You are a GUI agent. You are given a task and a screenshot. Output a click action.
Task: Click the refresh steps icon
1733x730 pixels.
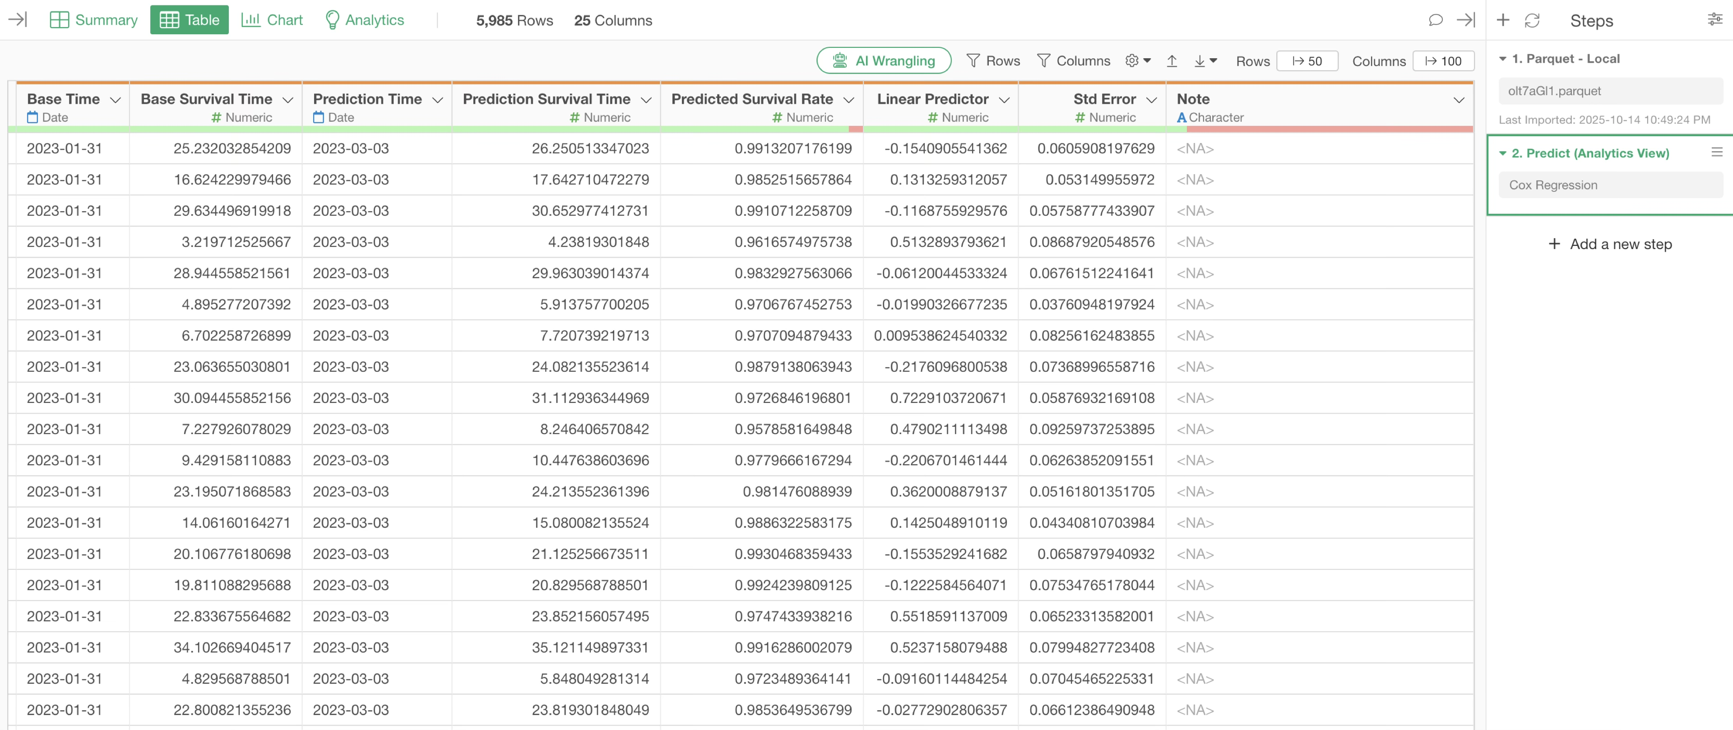[1532, 20]
